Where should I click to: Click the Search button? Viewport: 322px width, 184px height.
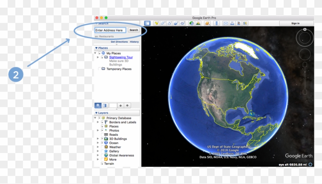[134, 30]
